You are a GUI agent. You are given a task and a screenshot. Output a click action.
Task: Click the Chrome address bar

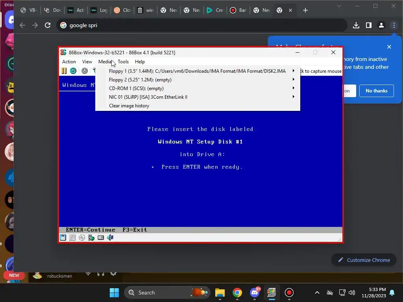coord(202,25)
